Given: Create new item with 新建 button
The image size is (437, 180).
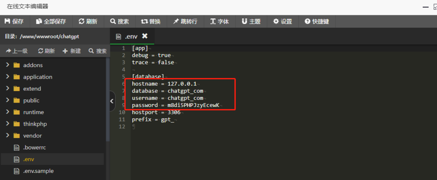Looking at the screenshot, I should click(x=72, y=51).
